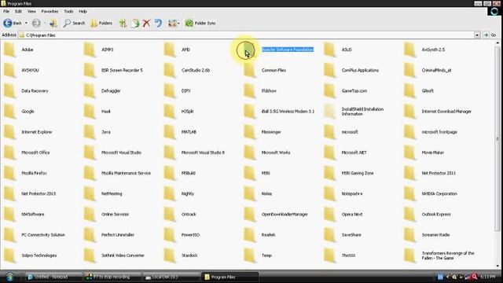This screenshot has width=503, height=283.
Task: Go up one folder level
Action: click(x=53, y=23)
